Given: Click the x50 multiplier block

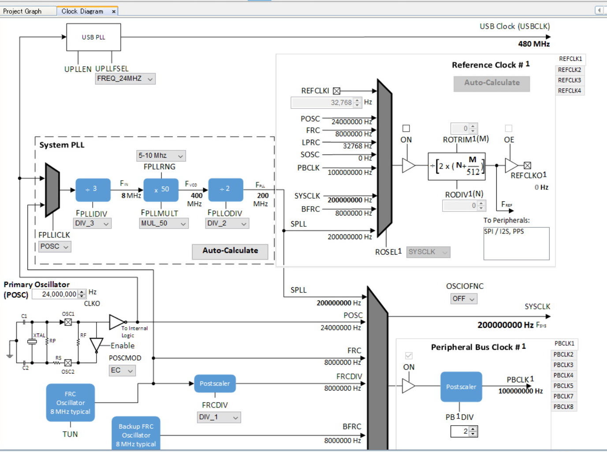Looking at the screenshot, I should (161, 189).
